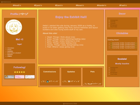Click the 'Artist' tag
The width and height of the screenshot is (140, 105).
[9, 50]
